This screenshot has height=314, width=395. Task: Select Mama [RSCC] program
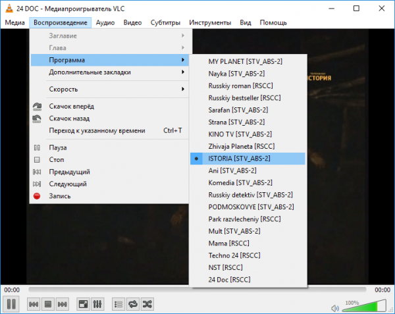(248, 244)
